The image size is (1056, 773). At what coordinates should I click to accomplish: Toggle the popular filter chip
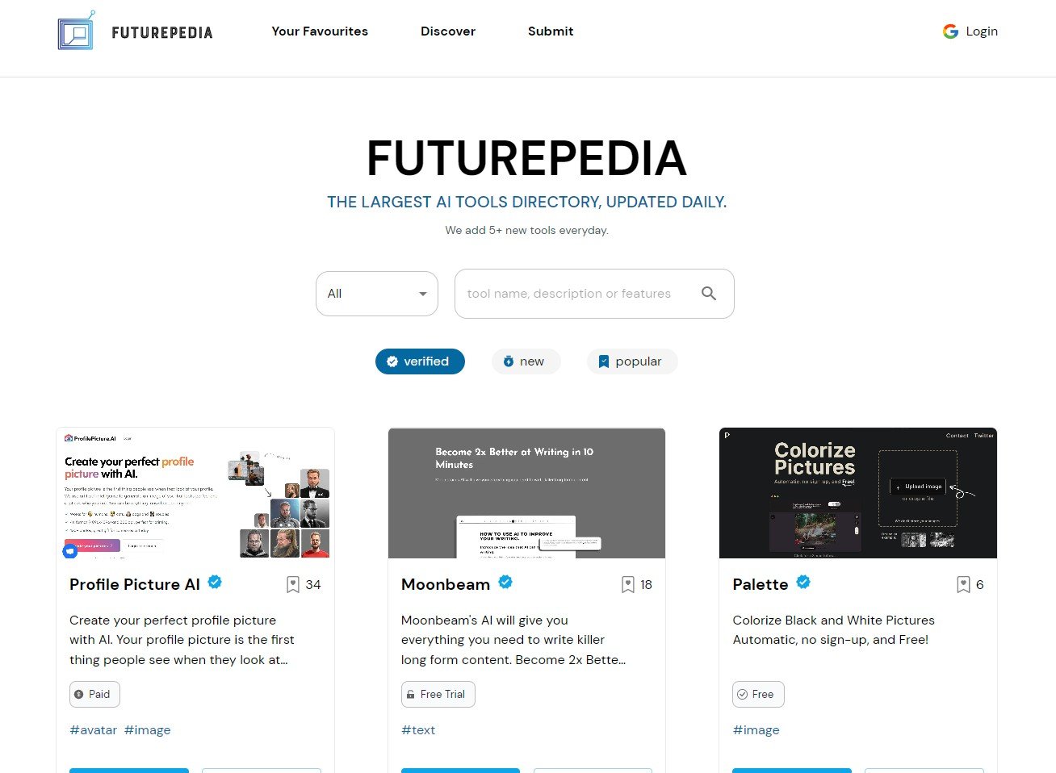click(632, 361)
